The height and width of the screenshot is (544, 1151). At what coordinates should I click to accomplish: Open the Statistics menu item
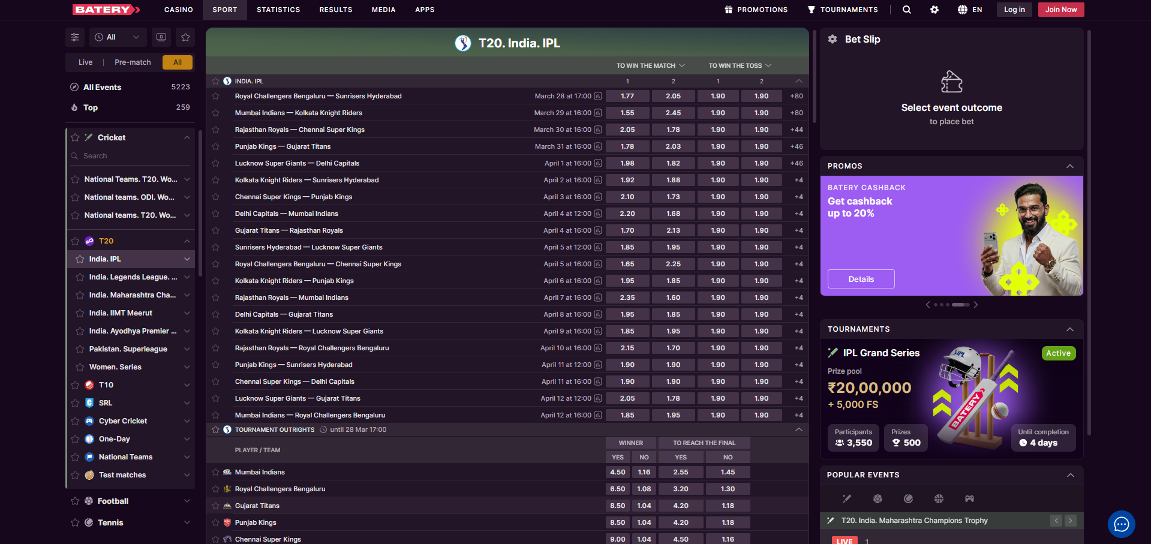pos(278,10)
